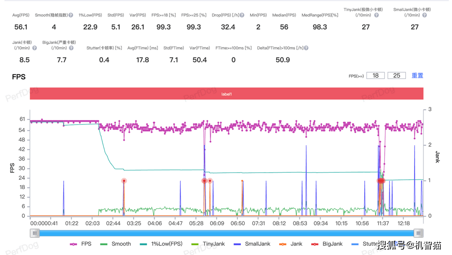Click the 重置 reset link

(417, 76)
